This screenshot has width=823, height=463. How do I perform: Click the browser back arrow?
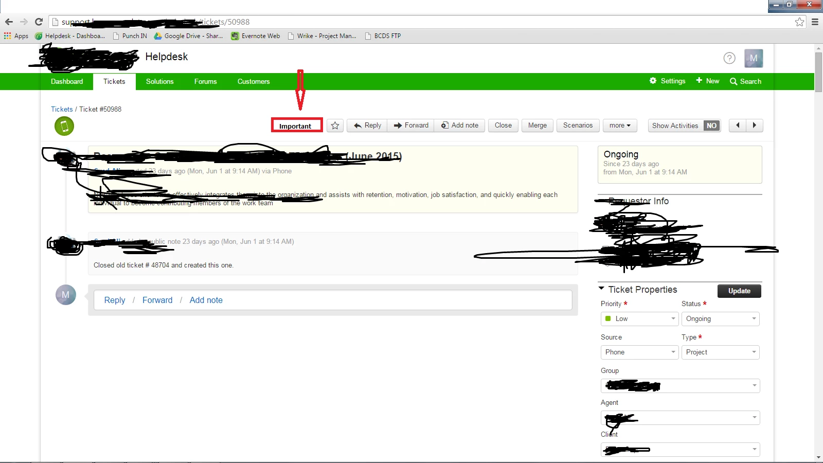click(9, 22)
